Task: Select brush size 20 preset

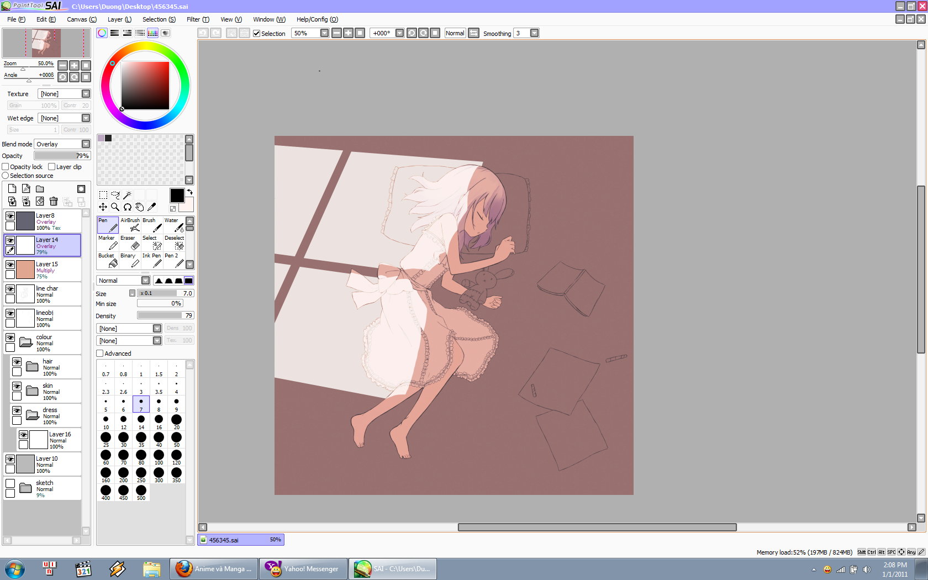Action: pyautogui.click(x=176, y=422)
